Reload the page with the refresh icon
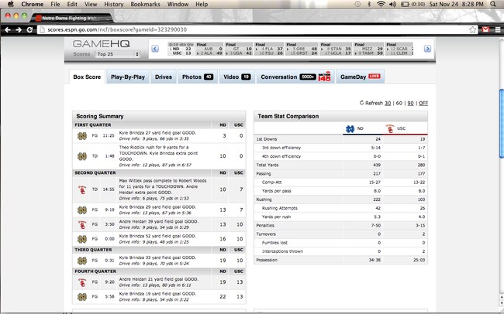 click(29, 30)
